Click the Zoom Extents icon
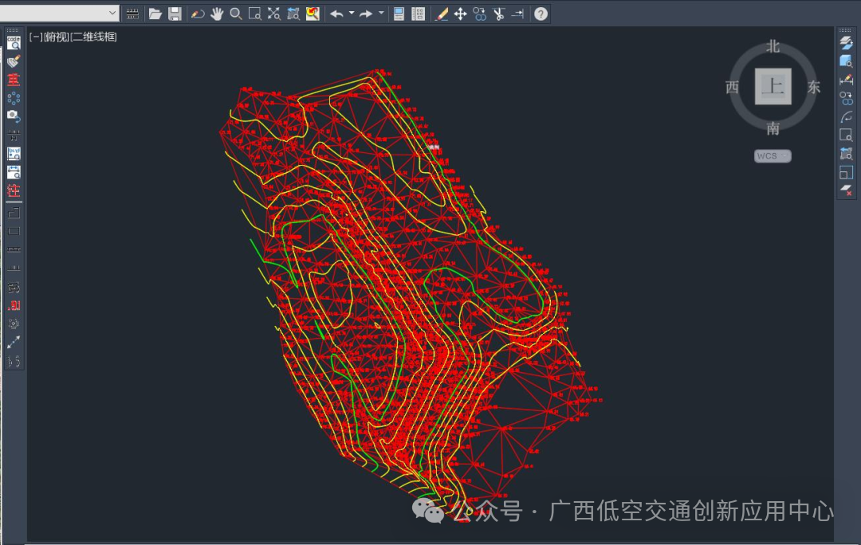861x545 pixels. click(273, 14)
